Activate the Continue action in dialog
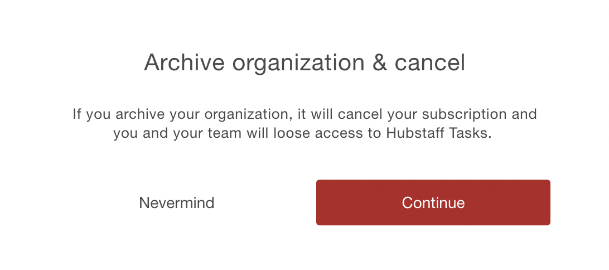The width and height of the screenshot is (609, 270). (433, 202)
